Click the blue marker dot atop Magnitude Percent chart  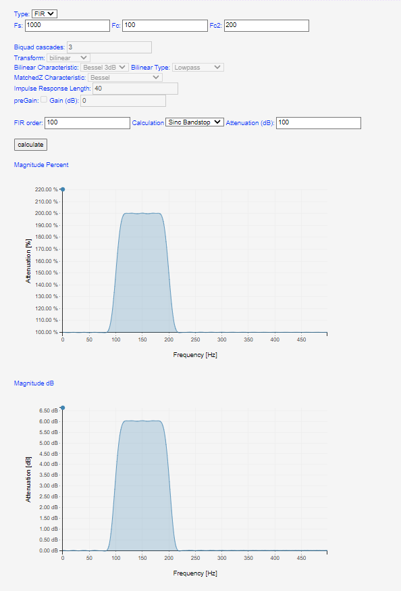tap(63, 189)
